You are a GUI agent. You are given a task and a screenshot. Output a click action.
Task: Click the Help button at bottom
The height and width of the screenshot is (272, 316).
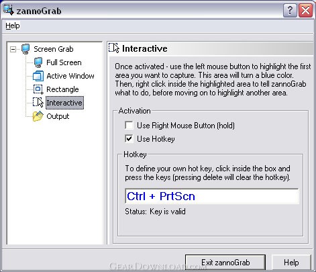pos(291,263)
